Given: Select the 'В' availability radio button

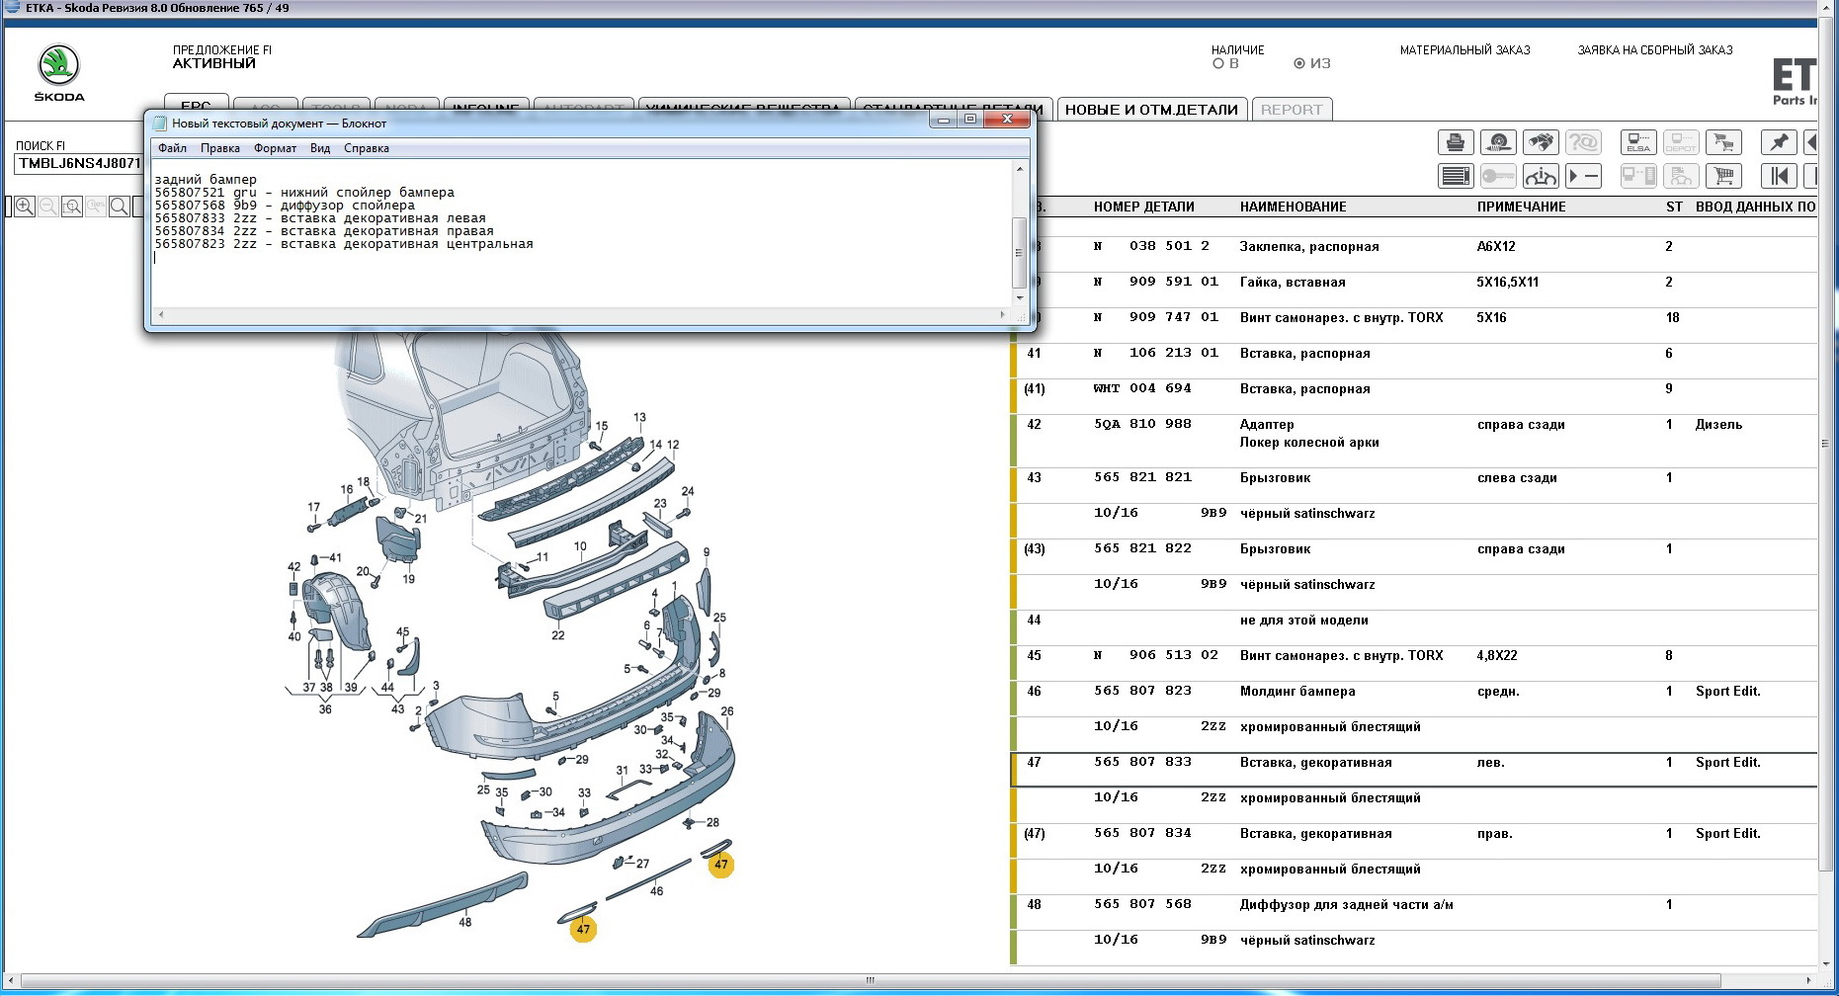Looking at the screenshot, I should (x=1218, y=63).
